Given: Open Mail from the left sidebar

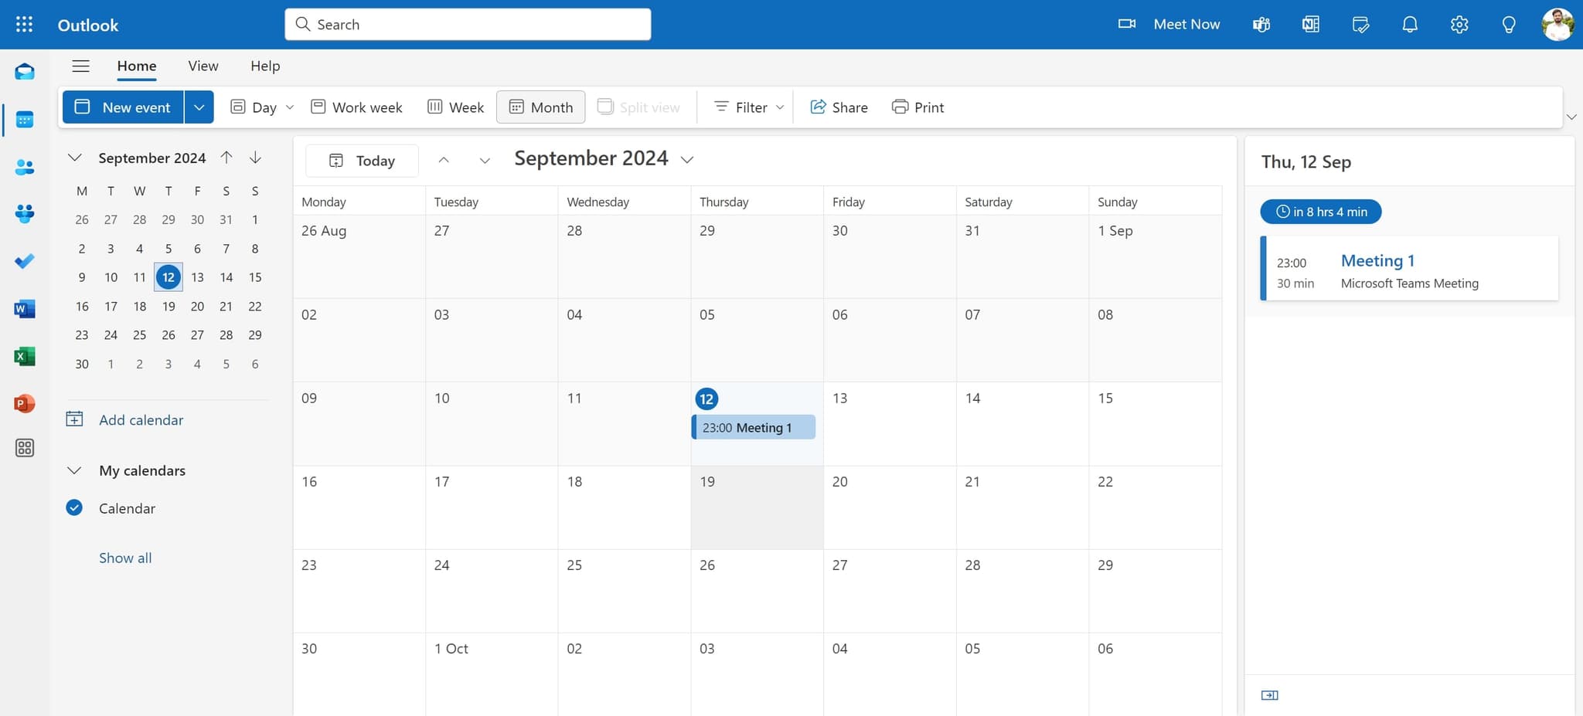Looking at the screenshot, I should point(24,70).
